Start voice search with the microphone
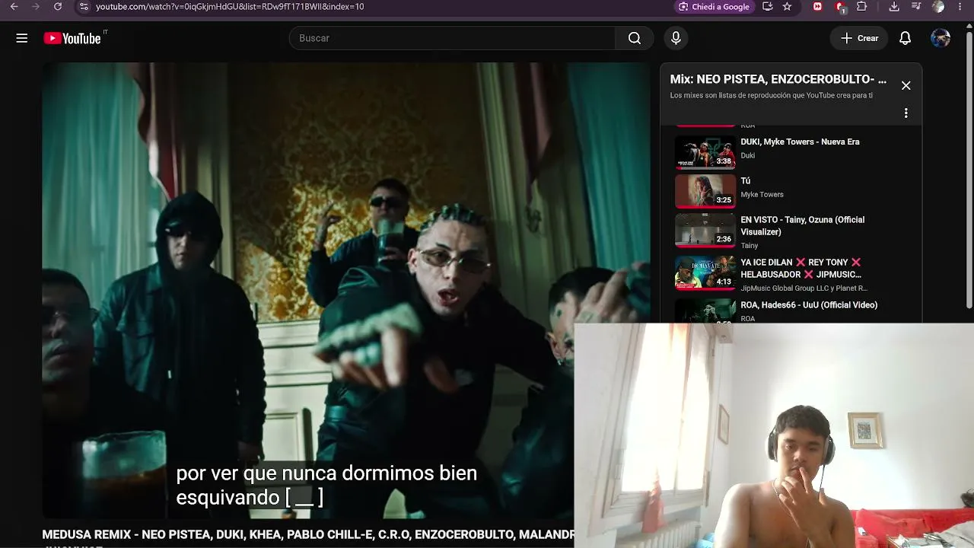This screenshot has width=974, height=548. click(x=676, y=38)
